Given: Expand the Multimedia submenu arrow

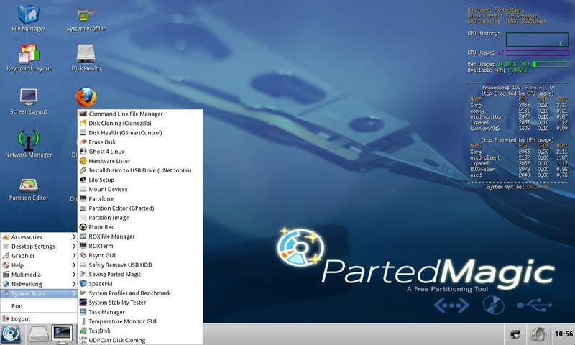Looking at the screenshot, I should (x=74, y=275).
